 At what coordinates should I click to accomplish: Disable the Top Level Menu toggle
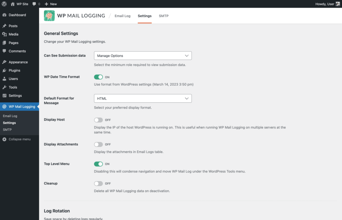click(99, 164)
